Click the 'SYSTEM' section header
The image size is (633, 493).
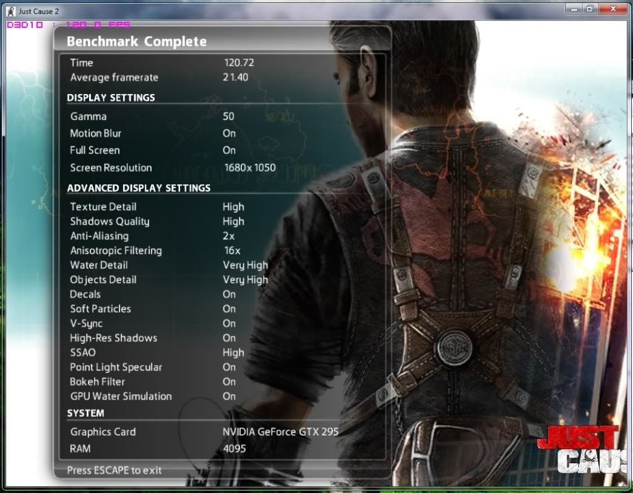[x=85, y=413]
